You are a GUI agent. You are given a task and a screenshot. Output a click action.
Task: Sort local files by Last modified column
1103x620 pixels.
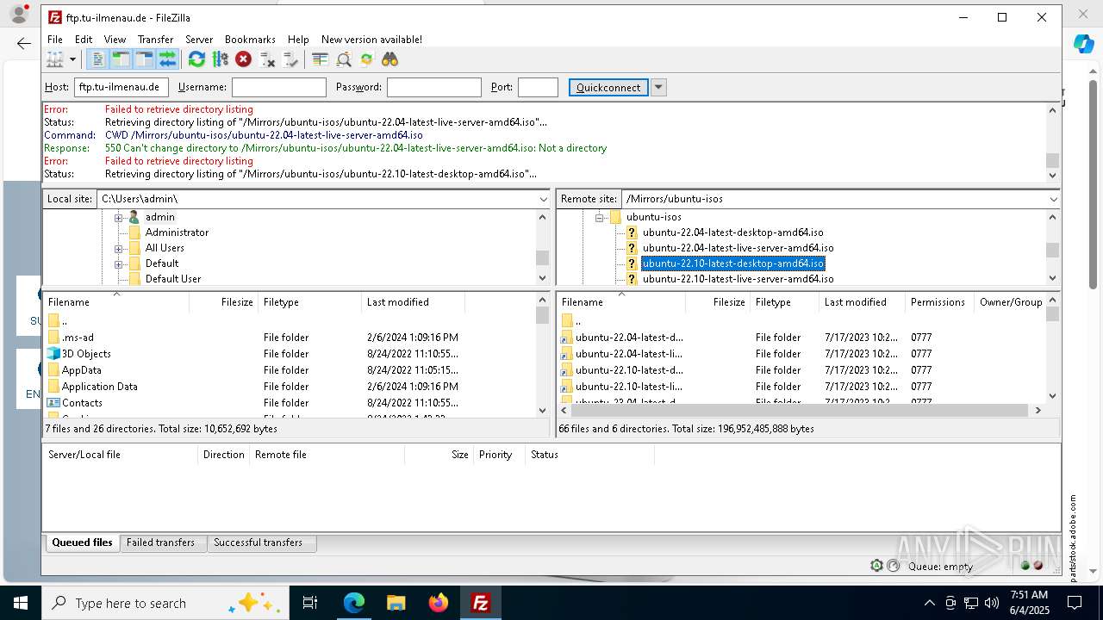tap(413, 302)
